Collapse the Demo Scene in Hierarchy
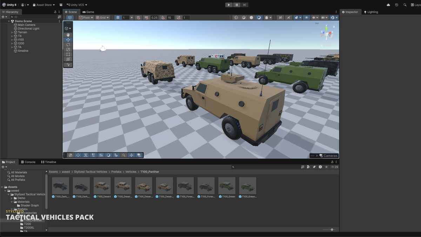 click(9, 21)
